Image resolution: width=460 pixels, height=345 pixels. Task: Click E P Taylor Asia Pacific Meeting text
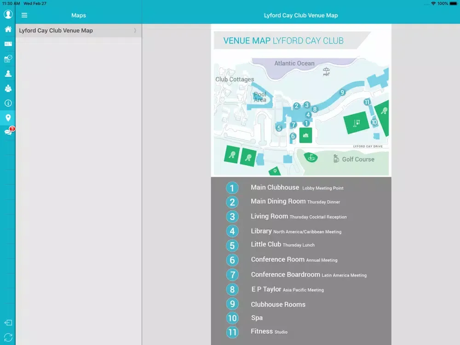click(287, 289)
